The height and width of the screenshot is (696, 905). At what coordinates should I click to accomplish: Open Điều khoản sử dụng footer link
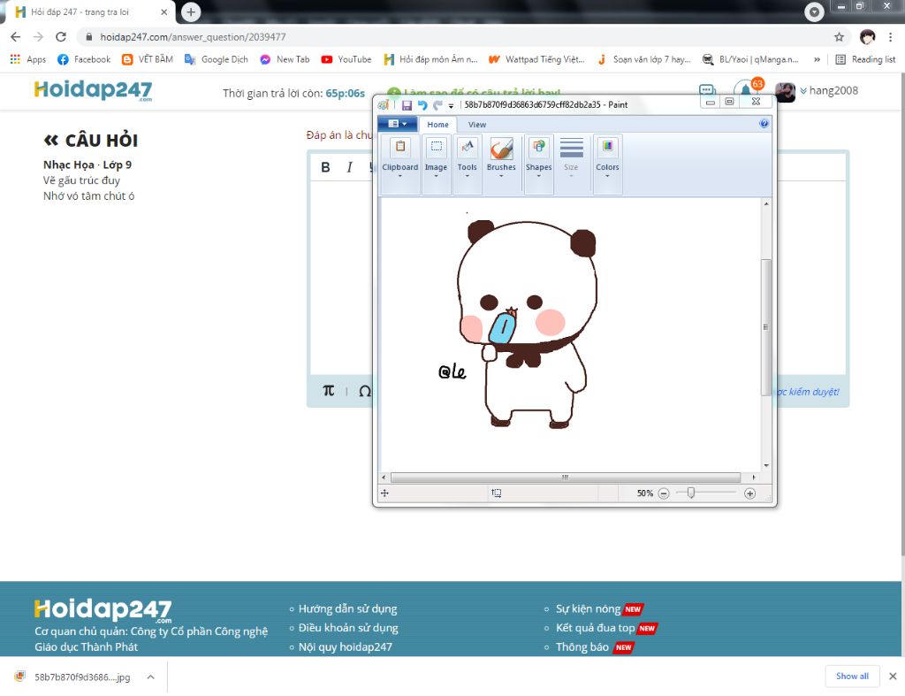coord(348,628)
